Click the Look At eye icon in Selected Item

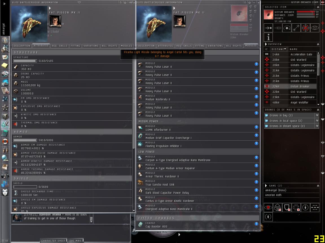point(315,28)
